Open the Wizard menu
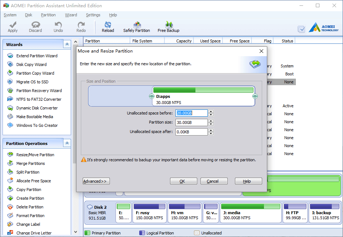343x237 pixels. pos(71,15)
